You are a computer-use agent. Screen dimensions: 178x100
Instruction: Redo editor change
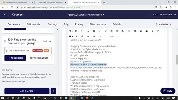coord(106,36)
